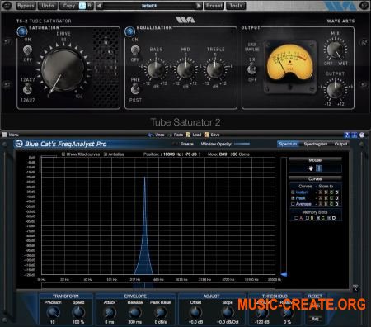Click the Undo button in top toolbar
The width and height of the screenshot is (371, 327).
[48, 6]
